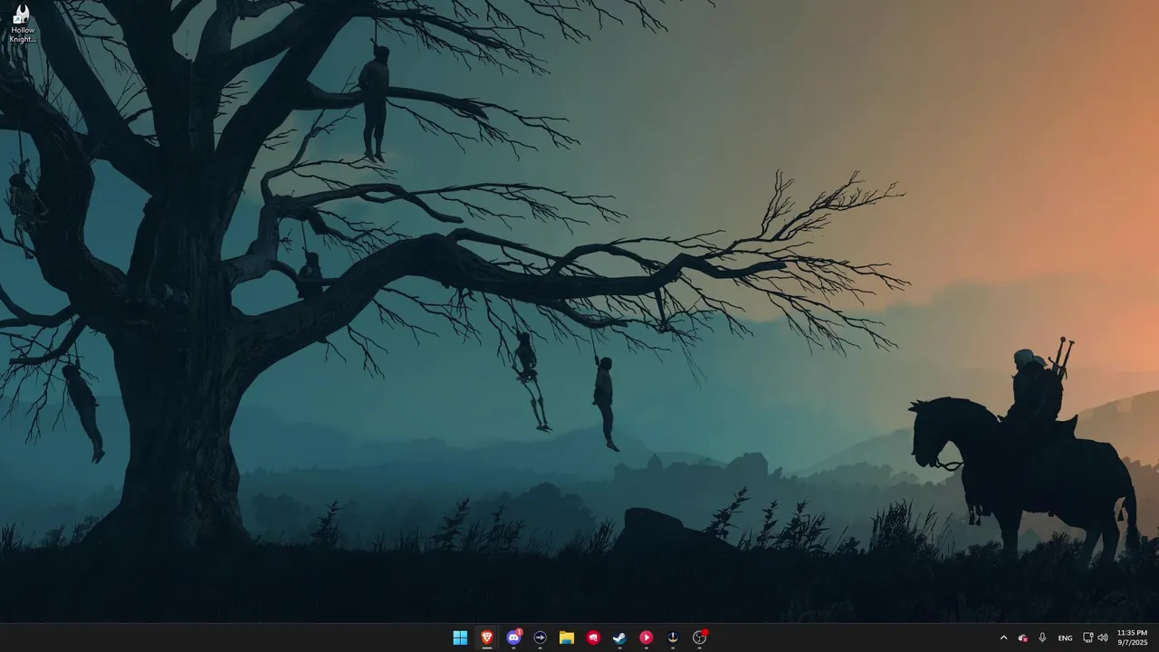The width and height of the screenshot is (1159, 652).
Task: Open the network icon in the tray
Action: click(x=1087, y=638)
